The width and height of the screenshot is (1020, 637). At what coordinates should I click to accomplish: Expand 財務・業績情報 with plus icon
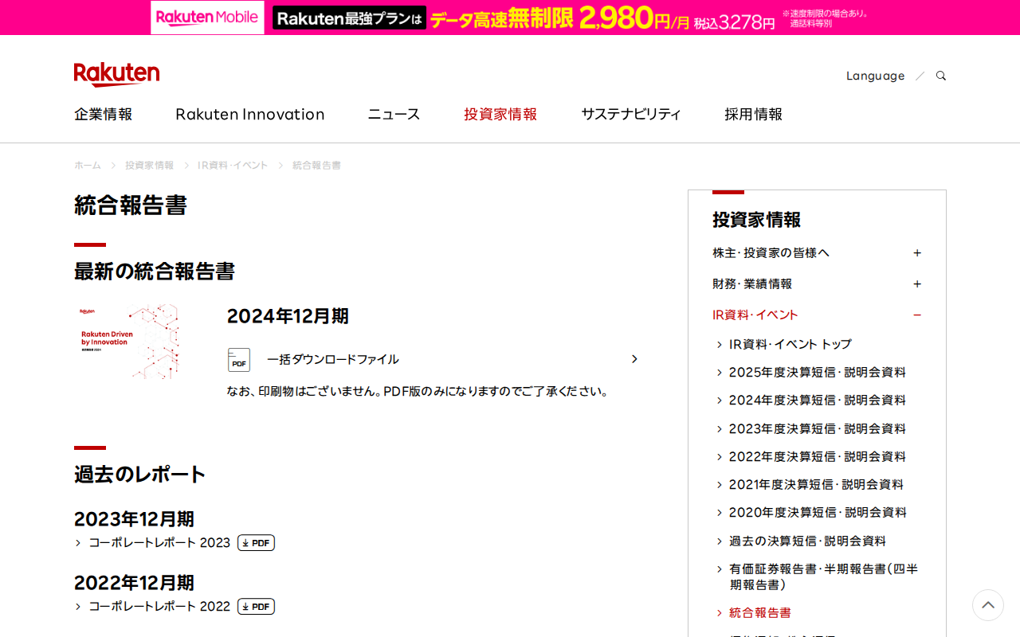(x=917, y=284)
